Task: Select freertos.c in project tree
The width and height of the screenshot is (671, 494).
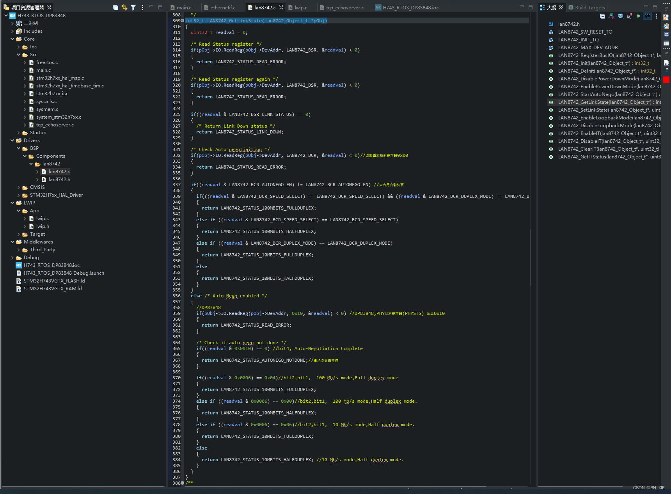Action: [47, 62]
